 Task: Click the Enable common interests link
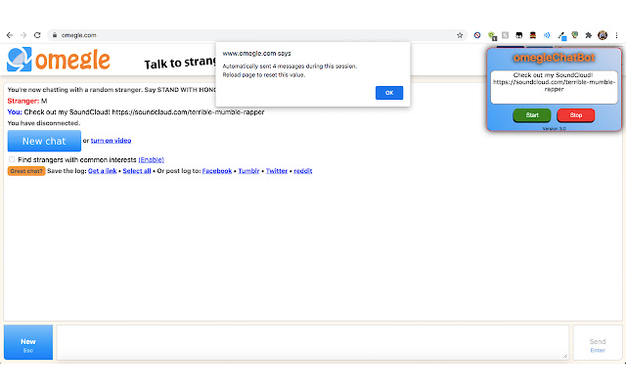[x=151, y=159]
